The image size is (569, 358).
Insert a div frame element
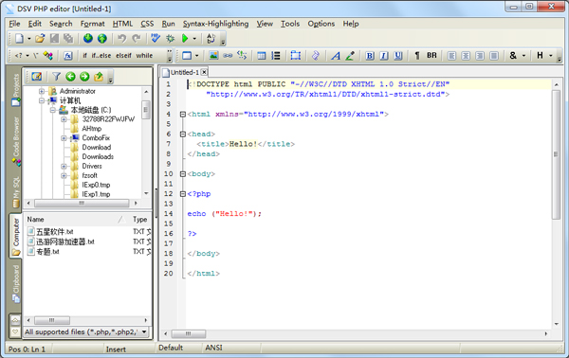click(x=295, y=56)
